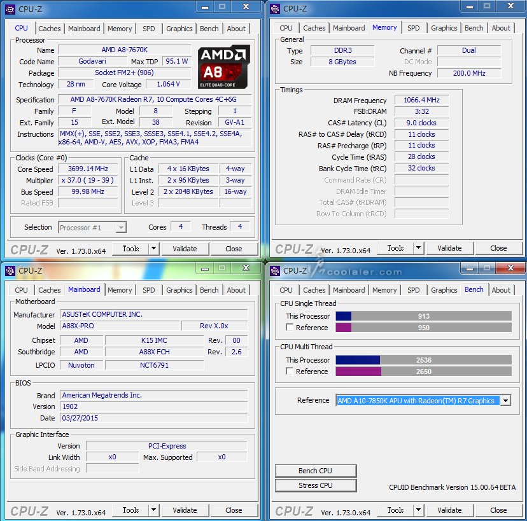Tick the Multi Thread Reference checkbox

[x=290, y=371]
